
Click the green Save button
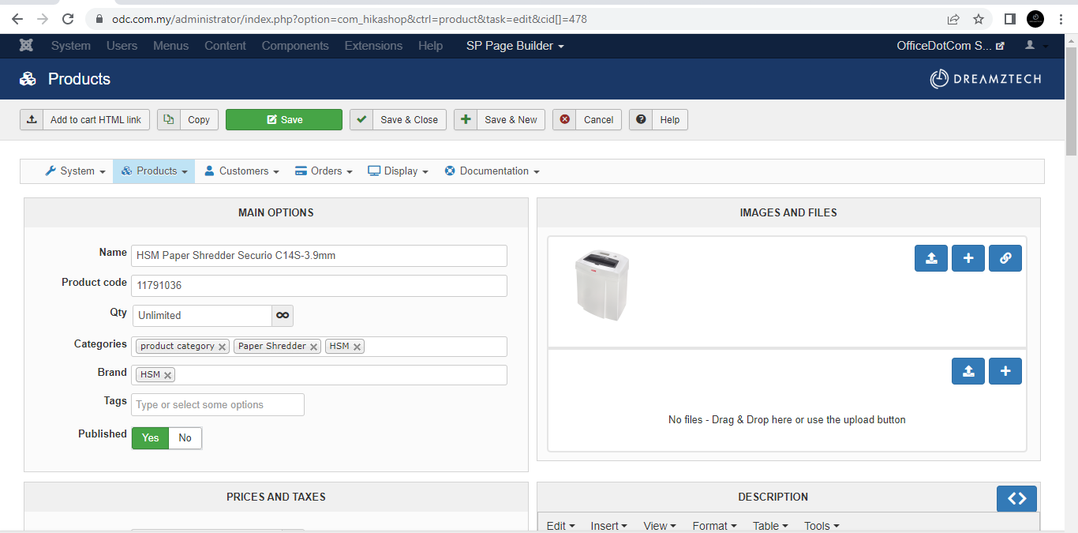point(284,119)
